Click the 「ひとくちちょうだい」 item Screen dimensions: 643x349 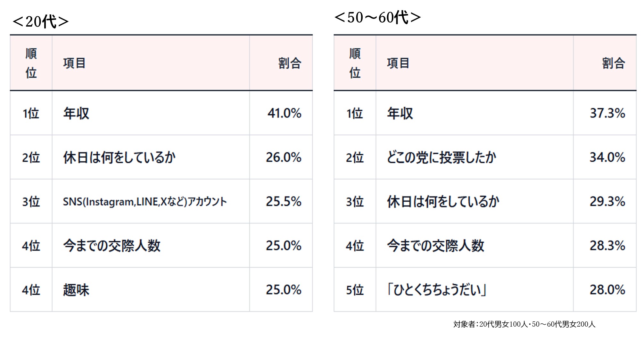tap(436, 290)
